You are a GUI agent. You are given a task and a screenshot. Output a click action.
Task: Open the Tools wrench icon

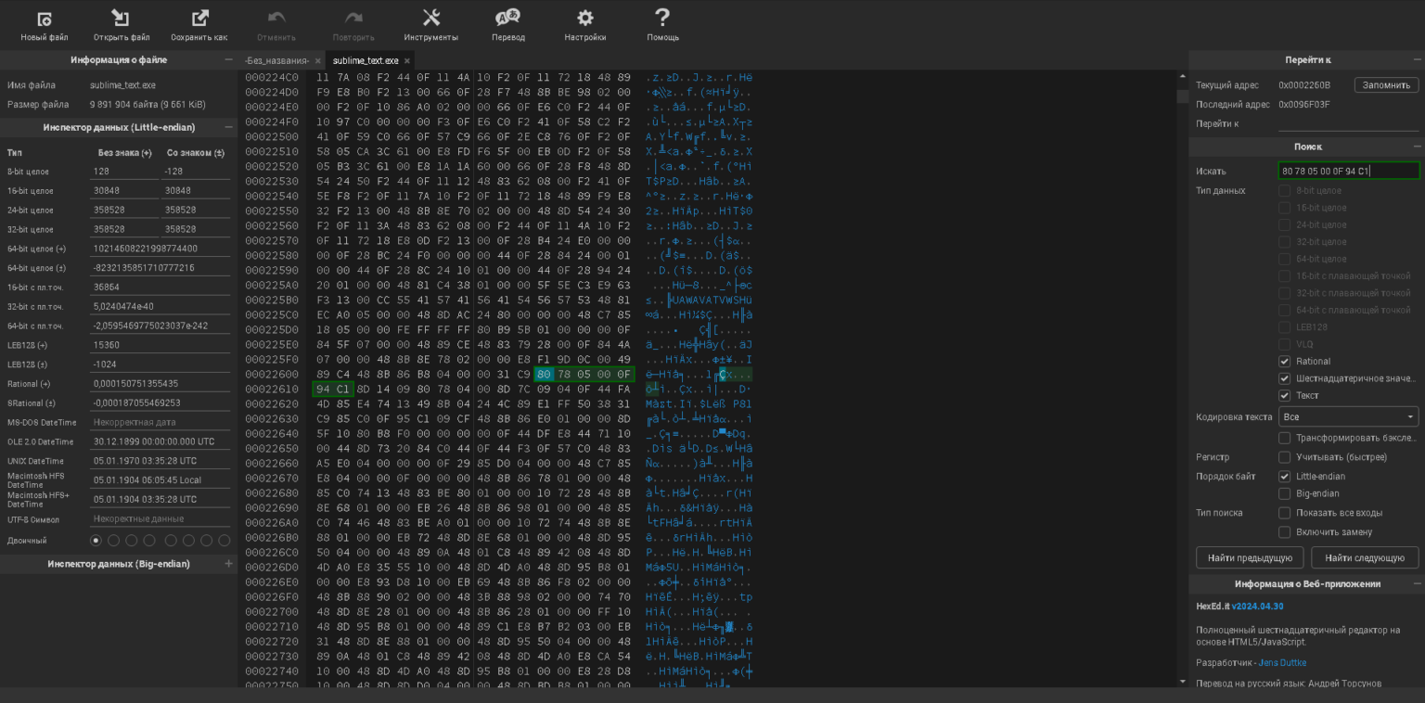(431, 19)
